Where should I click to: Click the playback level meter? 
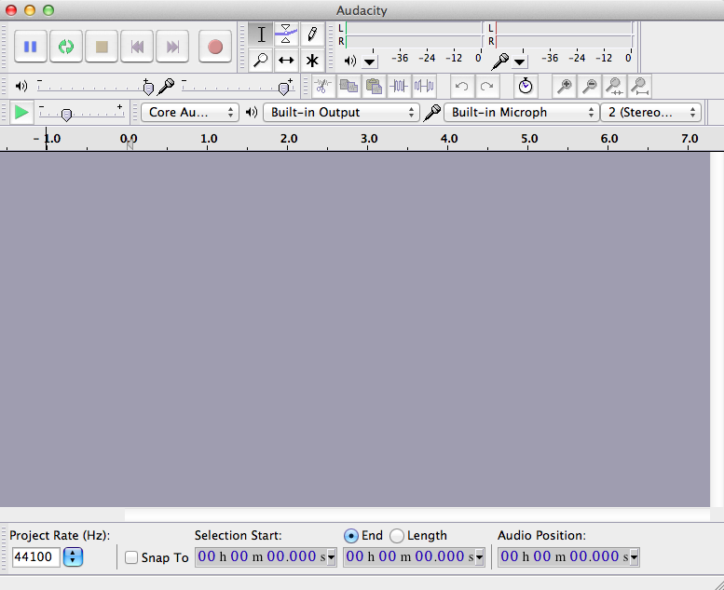[414, 35]
